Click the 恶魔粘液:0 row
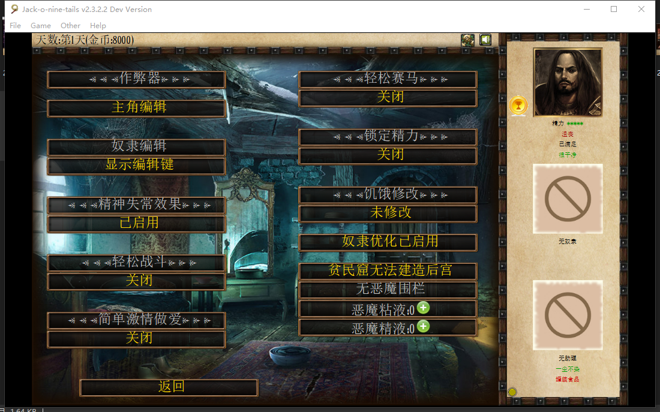 [x=388, y=308]
